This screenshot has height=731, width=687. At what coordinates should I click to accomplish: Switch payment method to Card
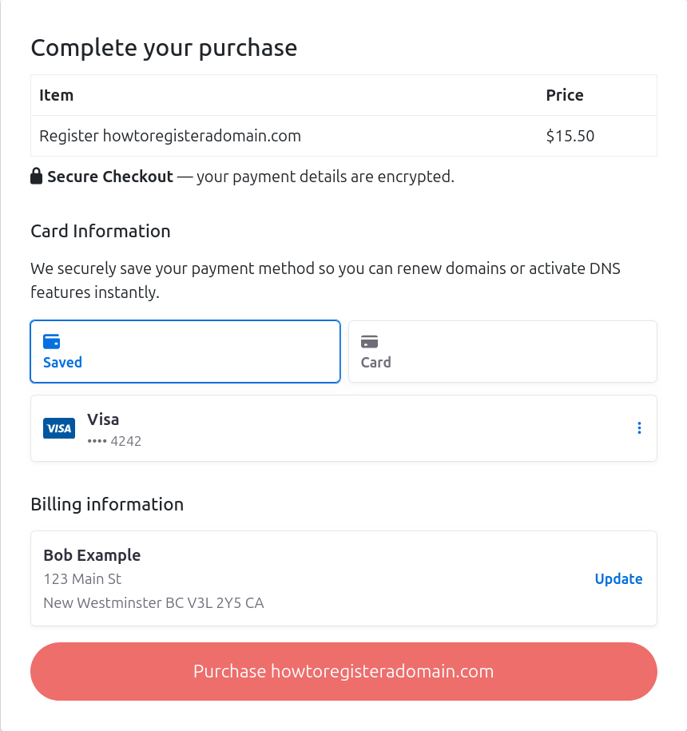coord(502,352)
